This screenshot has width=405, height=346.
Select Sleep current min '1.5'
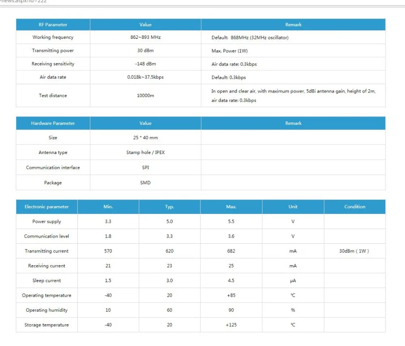(x=108, y=281)
